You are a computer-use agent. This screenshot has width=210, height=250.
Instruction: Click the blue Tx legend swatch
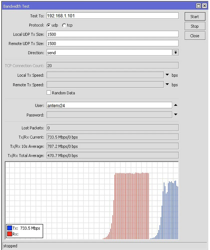[x=9, y=228]
